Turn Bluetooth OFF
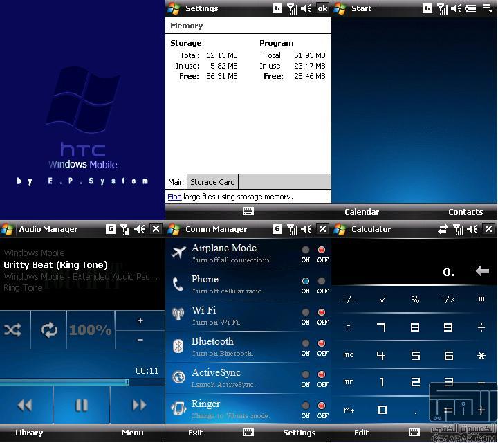Image resolution: width=498 pixels, height=443 pixels. click(x=322, y=343)
